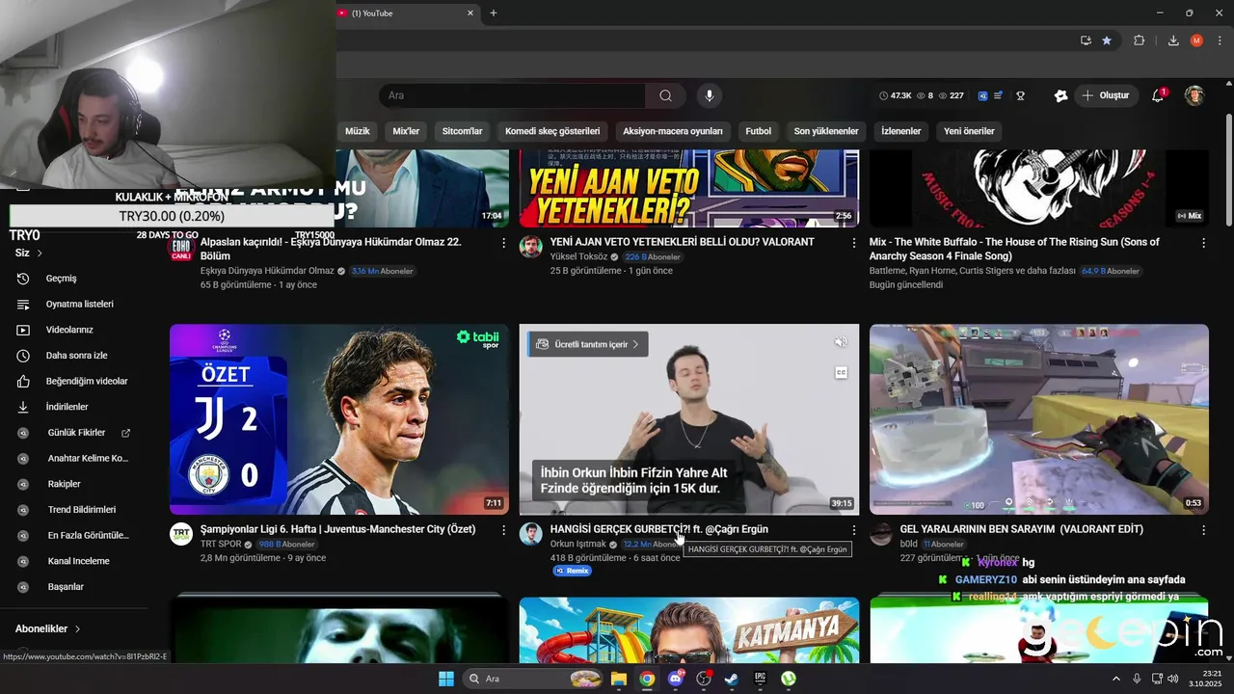This screenshot has height=694, width=1234.
Task: Click the trophy icon in header
Action: click(1020, 95)
